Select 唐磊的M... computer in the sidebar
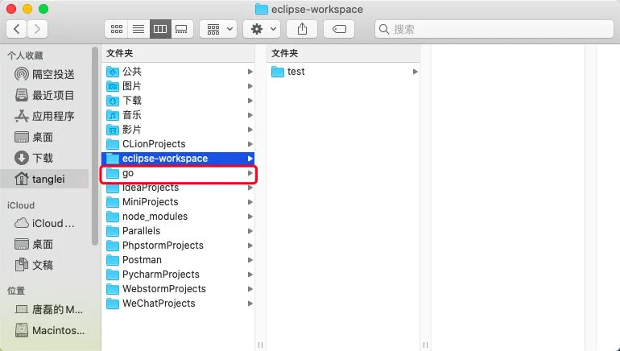 [44, 309]
